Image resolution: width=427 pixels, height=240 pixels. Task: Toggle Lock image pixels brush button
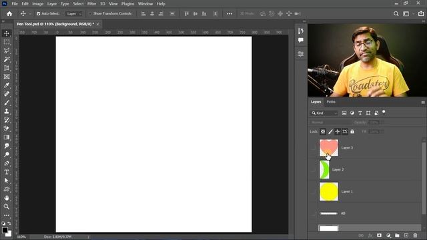tap(330, 132)
